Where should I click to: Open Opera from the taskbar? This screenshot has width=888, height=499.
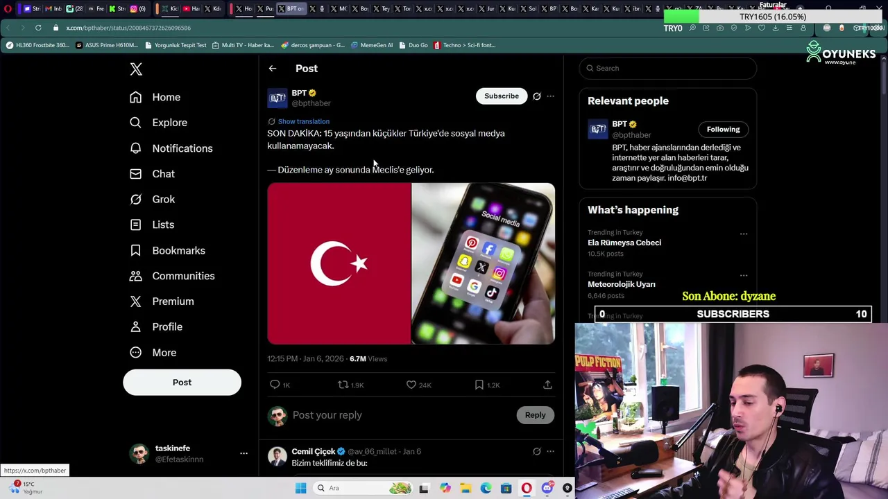(527, 489)
